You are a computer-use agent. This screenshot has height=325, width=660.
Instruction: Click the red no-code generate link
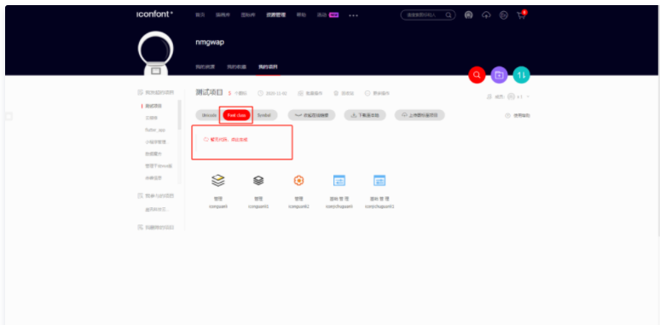point(226,139)
